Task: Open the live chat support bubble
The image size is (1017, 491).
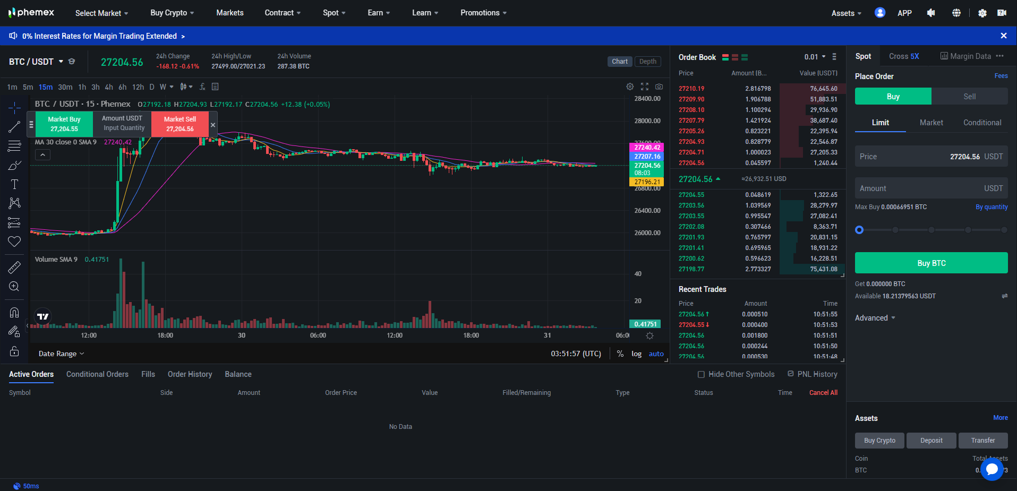Action: 992,469
